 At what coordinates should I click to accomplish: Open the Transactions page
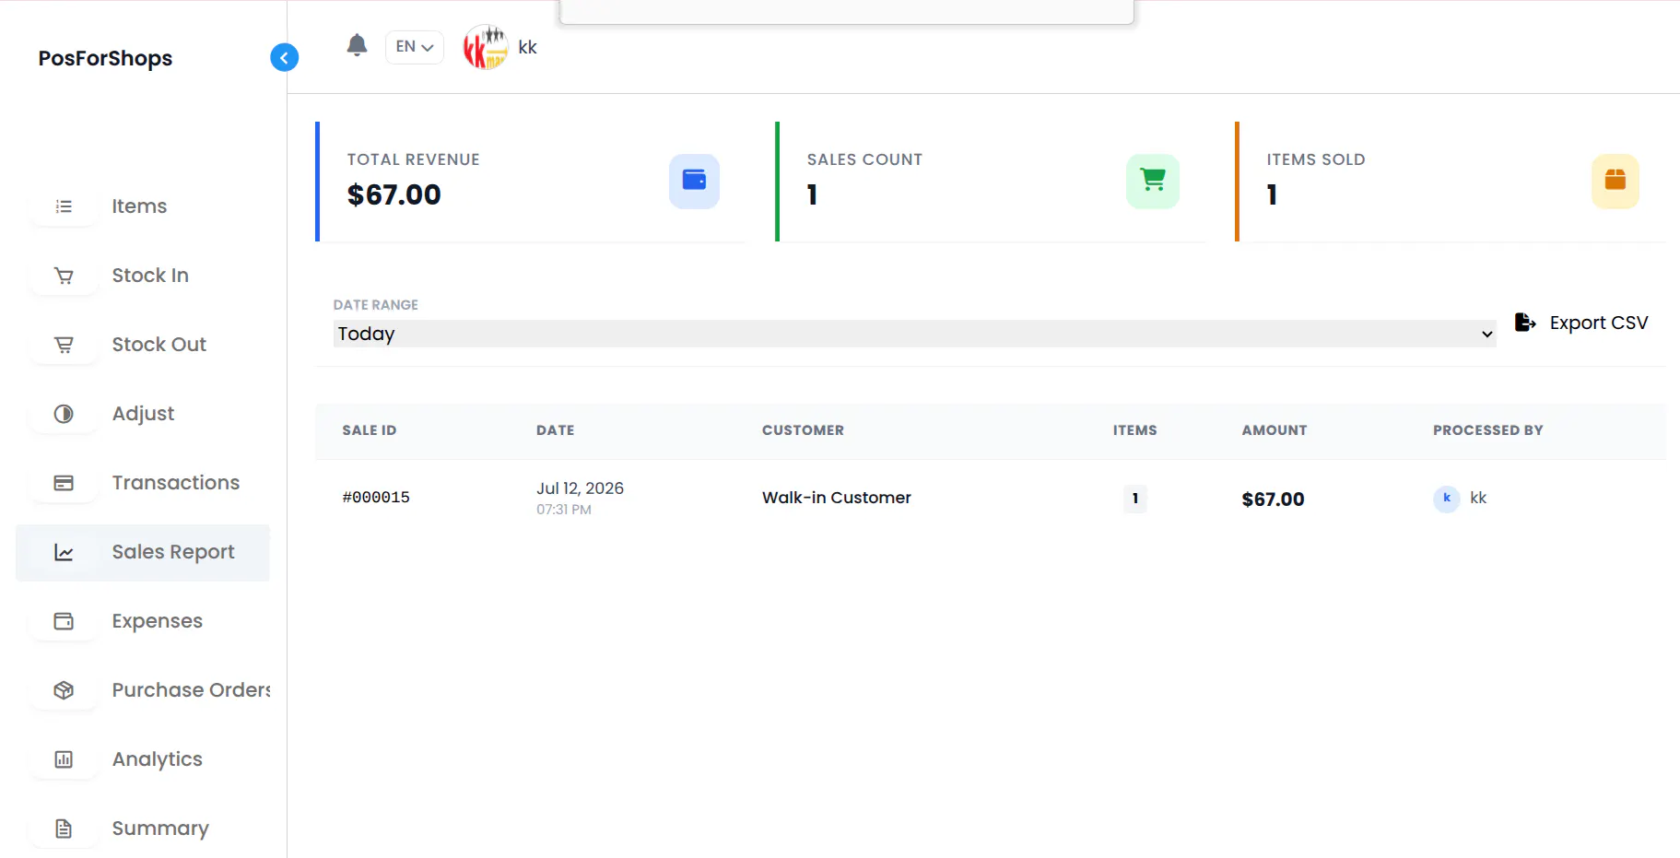click(176, 483)
